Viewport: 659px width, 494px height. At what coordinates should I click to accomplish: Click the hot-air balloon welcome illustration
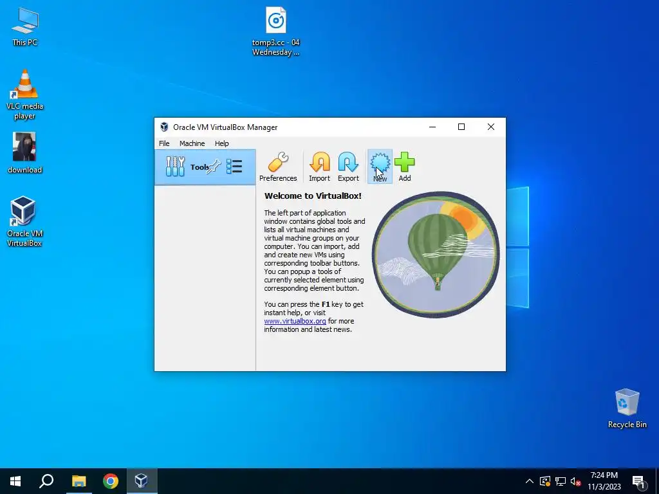436,255
